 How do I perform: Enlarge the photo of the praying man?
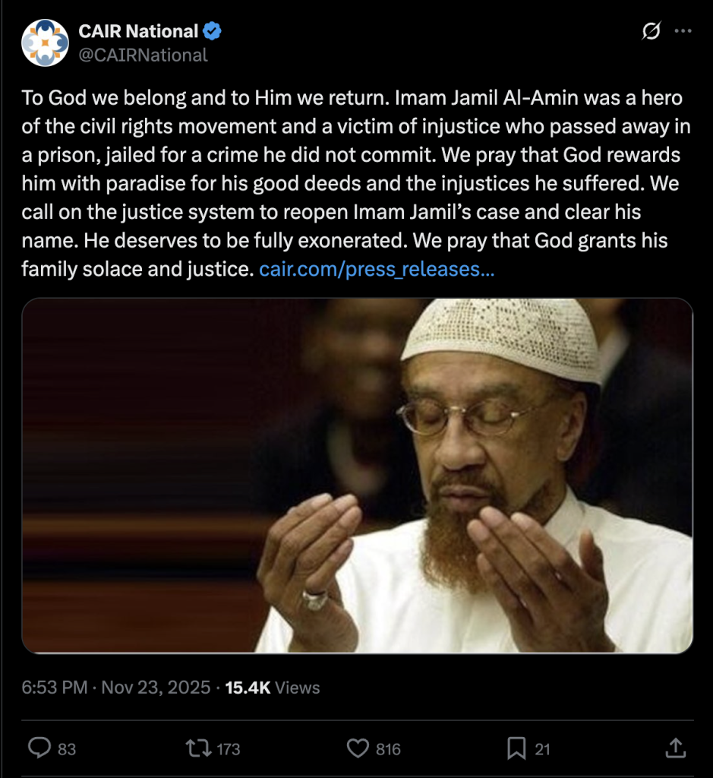coord(357,476)
